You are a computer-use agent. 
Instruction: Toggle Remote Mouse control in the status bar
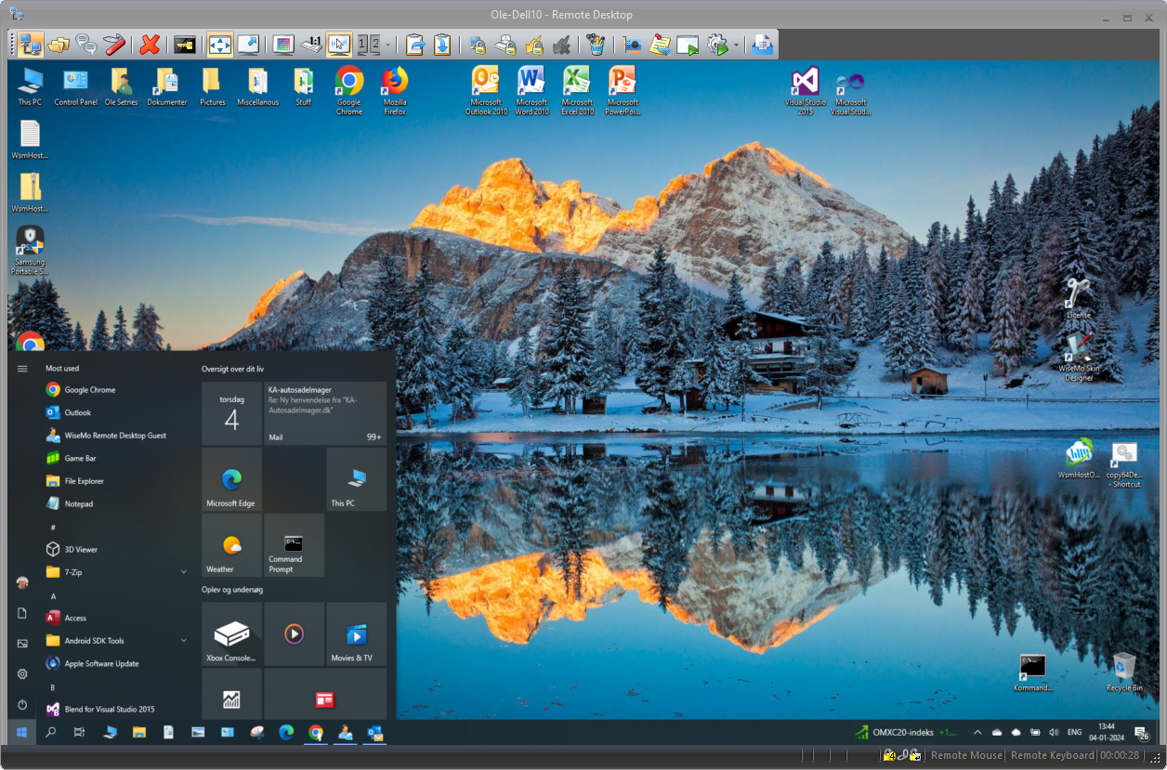coord(966,755)
